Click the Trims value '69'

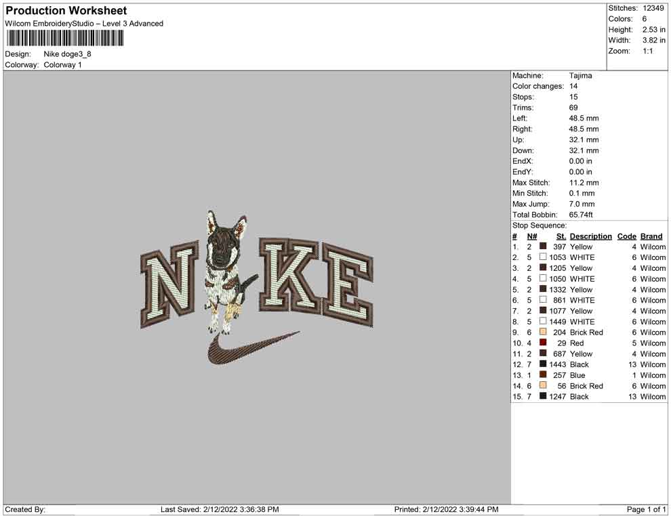573,108
